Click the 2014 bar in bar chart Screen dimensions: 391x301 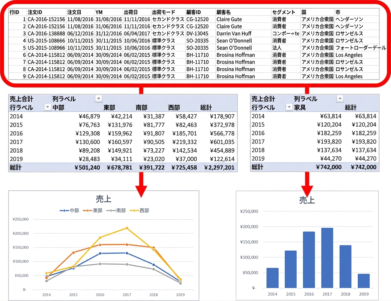(272, 278)
